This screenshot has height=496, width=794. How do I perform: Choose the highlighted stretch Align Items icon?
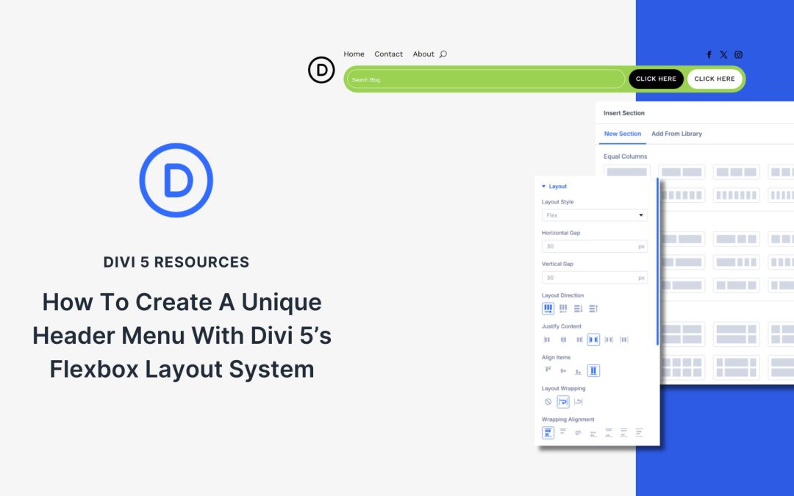pyautogui.click(x=593, y=370)
